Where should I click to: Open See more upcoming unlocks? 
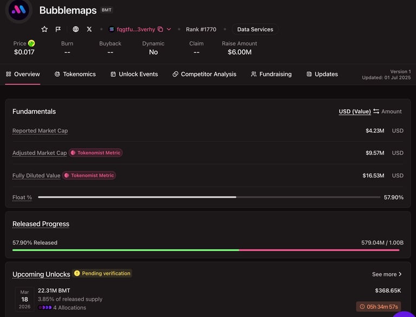tap(387, 274)
